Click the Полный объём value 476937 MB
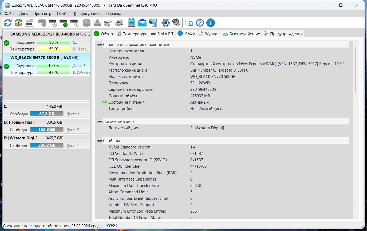Screen dimensions: 367x231 point(200,96)
